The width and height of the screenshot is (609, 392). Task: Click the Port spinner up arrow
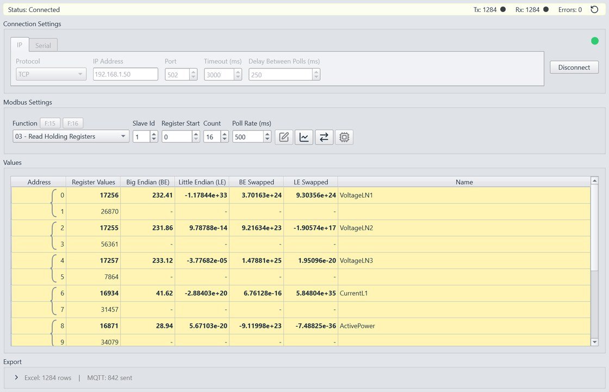tap(194, 71)
